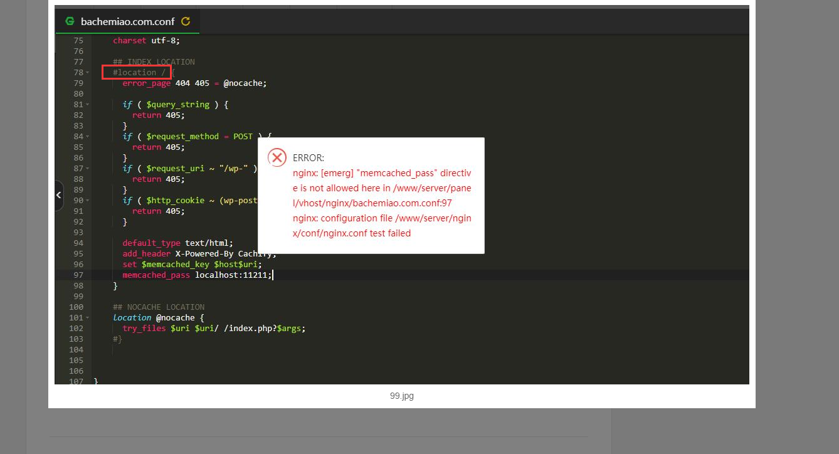Fold the $request_uri if block at line 87

point(87,169)
